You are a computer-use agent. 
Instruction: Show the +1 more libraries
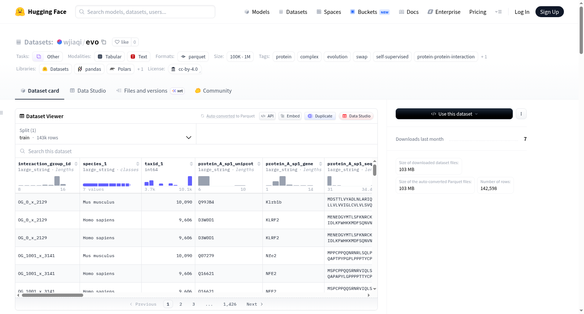pos(140,69)
